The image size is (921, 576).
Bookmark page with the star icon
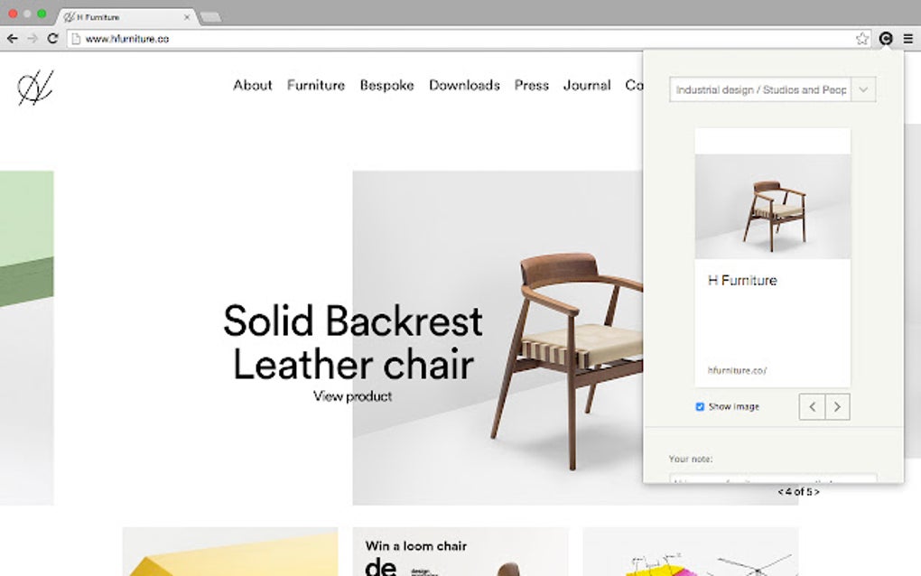(861, 39)
